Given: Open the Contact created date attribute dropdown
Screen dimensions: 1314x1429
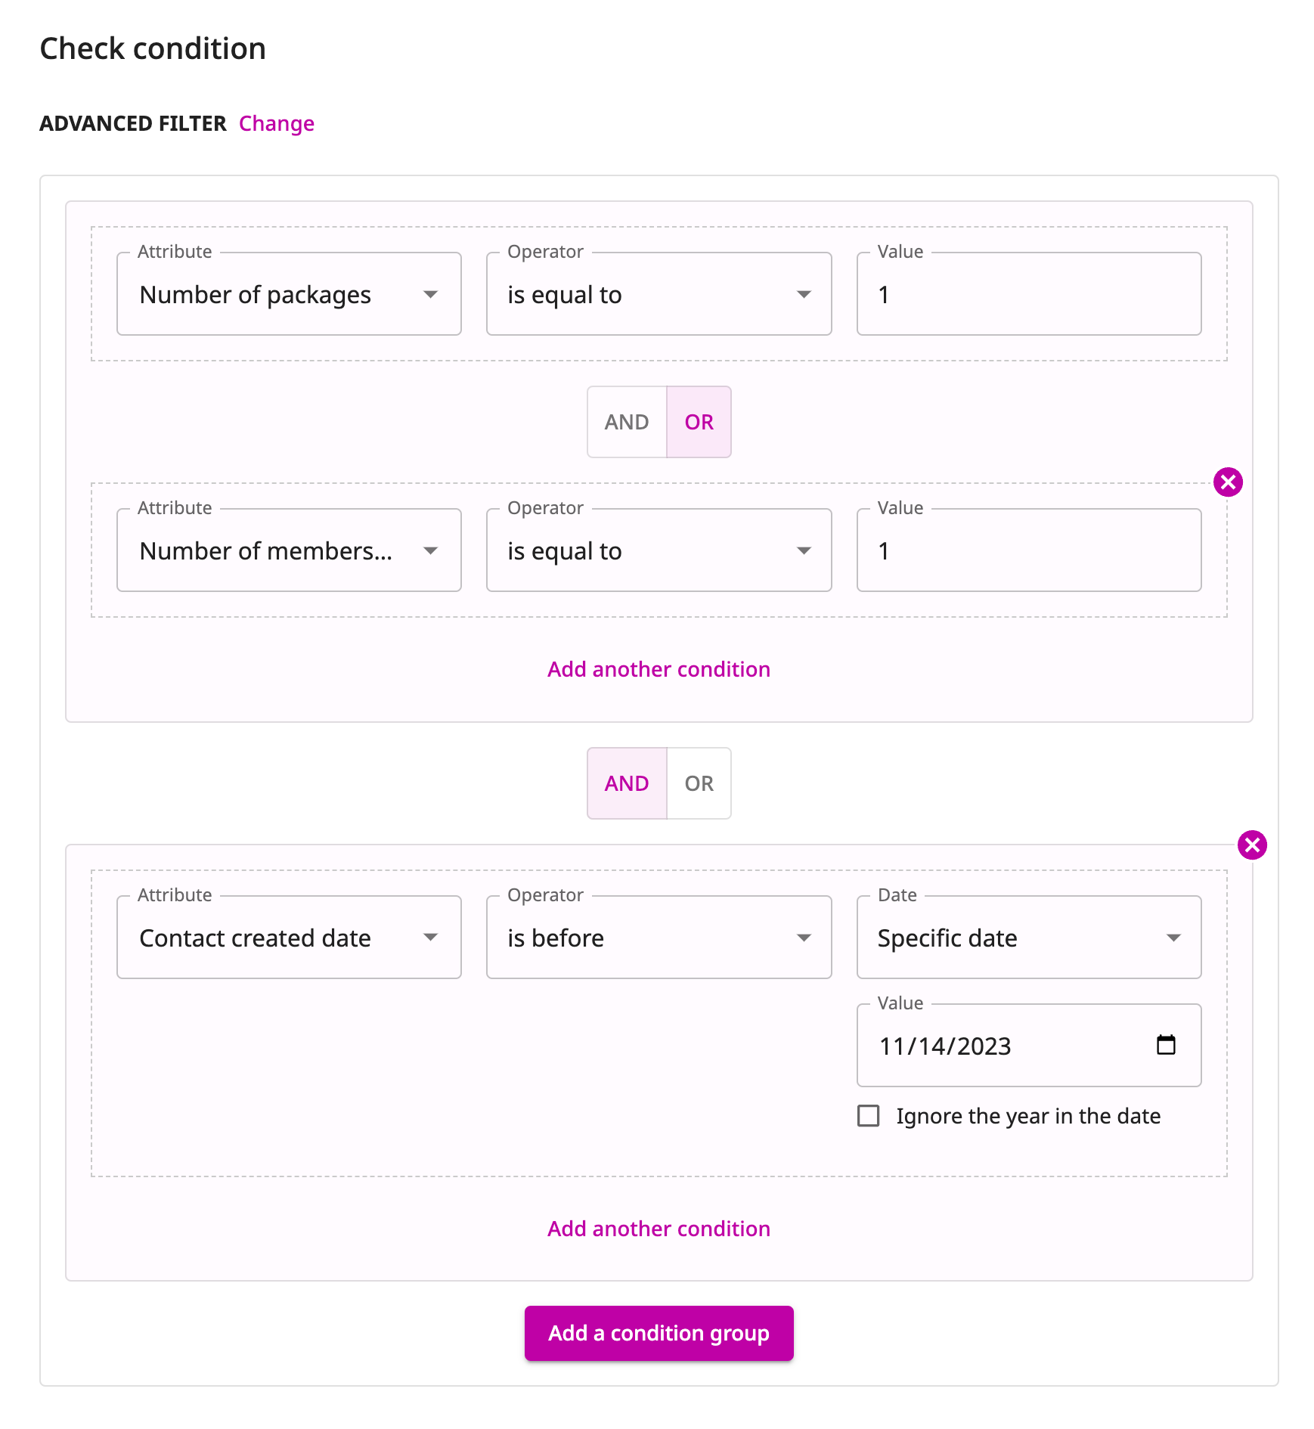Looking at the screenshot, I should [x=289, y=938].
